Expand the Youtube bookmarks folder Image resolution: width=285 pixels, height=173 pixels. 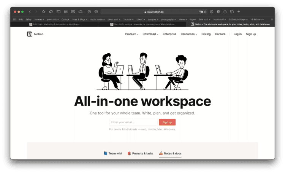click(x=128, y=19)
